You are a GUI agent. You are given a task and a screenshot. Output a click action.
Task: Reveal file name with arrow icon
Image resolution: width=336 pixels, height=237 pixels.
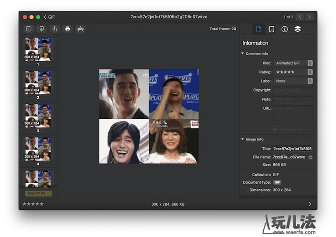[x=310, y=157]
